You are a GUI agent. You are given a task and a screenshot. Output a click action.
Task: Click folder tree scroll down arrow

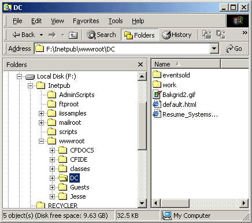(x=142, y=203)
